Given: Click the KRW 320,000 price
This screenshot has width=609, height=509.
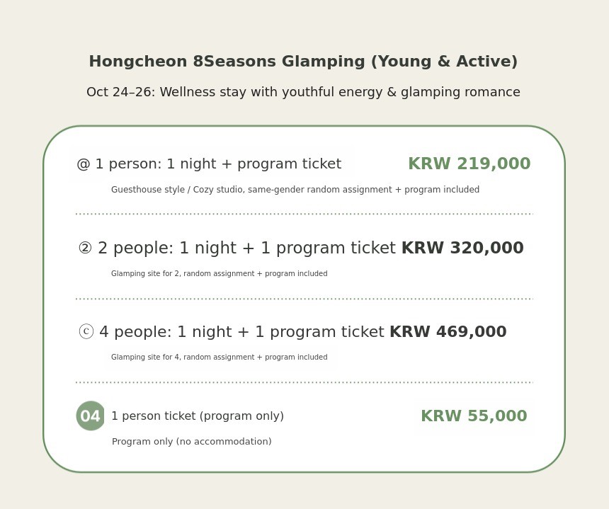Looking at the screenshot, I should tap(462, 248).
